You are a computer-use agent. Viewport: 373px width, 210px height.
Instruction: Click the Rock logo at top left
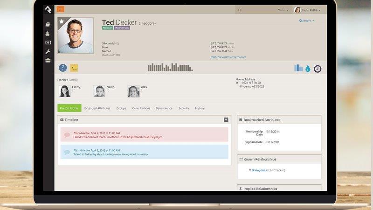click(48, 10)
